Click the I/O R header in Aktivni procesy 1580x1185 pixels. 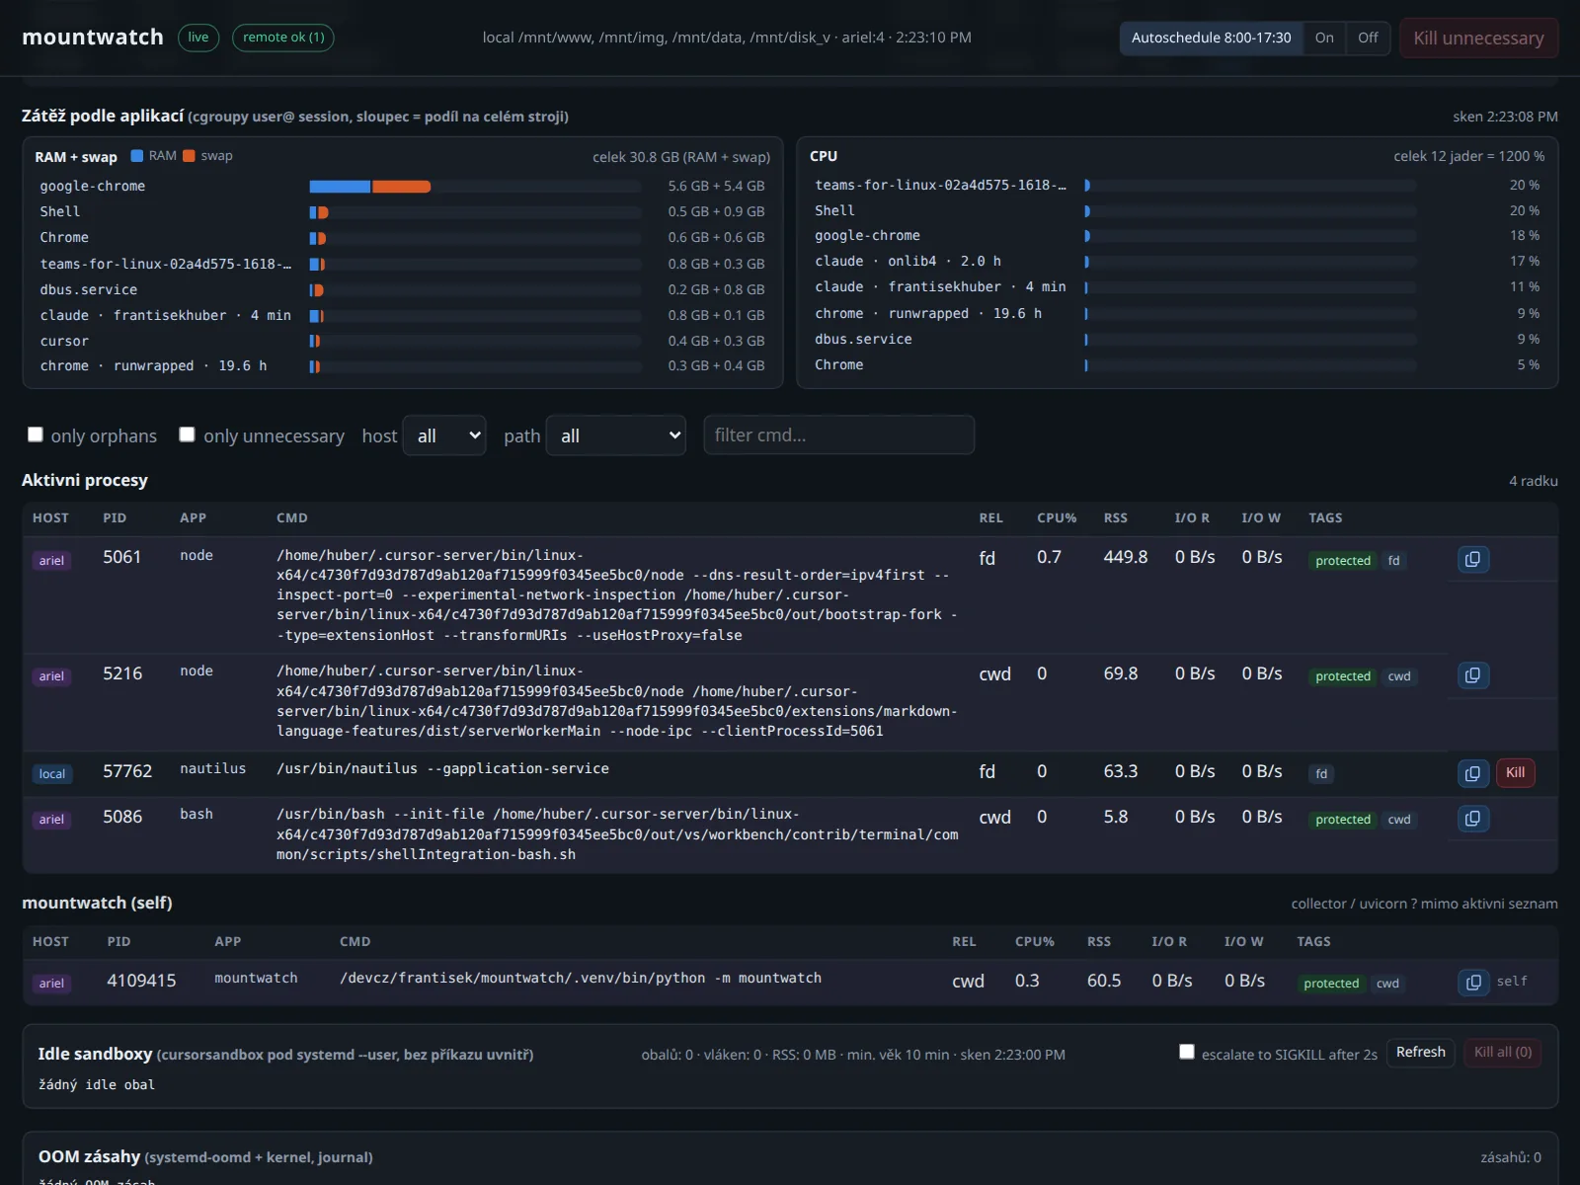click(1192, 517)
